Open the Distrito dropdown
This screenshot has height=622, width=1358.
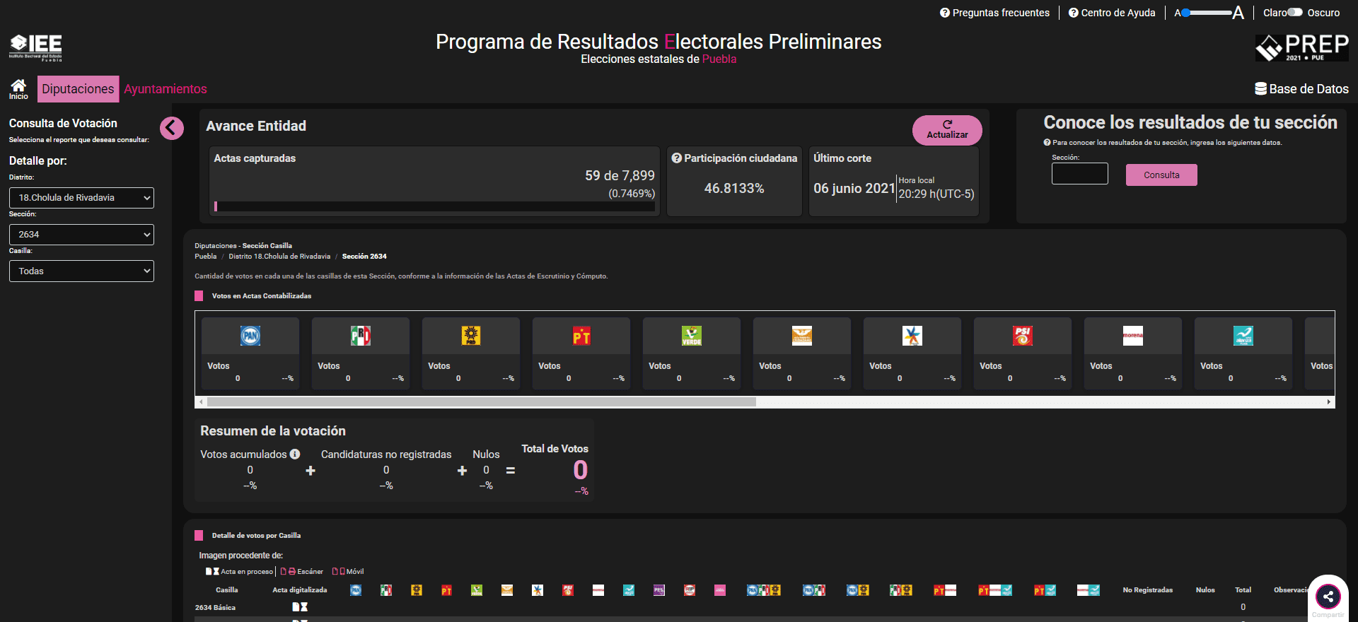81,198
